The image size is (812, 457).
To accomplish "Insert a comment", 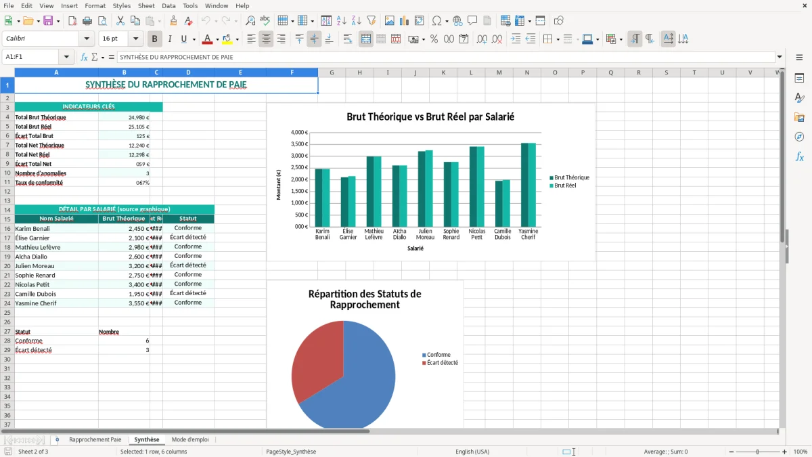I will 472,21.
